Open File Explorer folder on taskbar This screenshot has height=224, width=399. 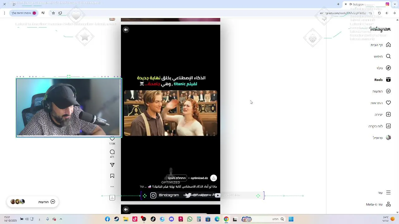tap(126, 219)
